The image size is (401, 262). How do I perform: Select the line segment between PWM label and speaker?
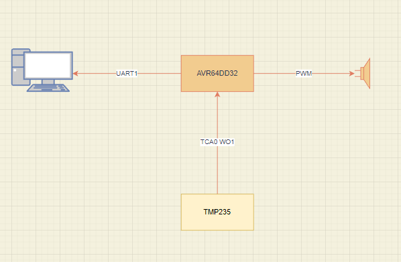(331, 74)
